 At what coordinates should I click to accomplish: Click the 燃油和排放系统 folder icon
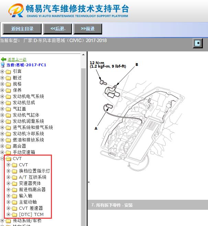point(8,140)
